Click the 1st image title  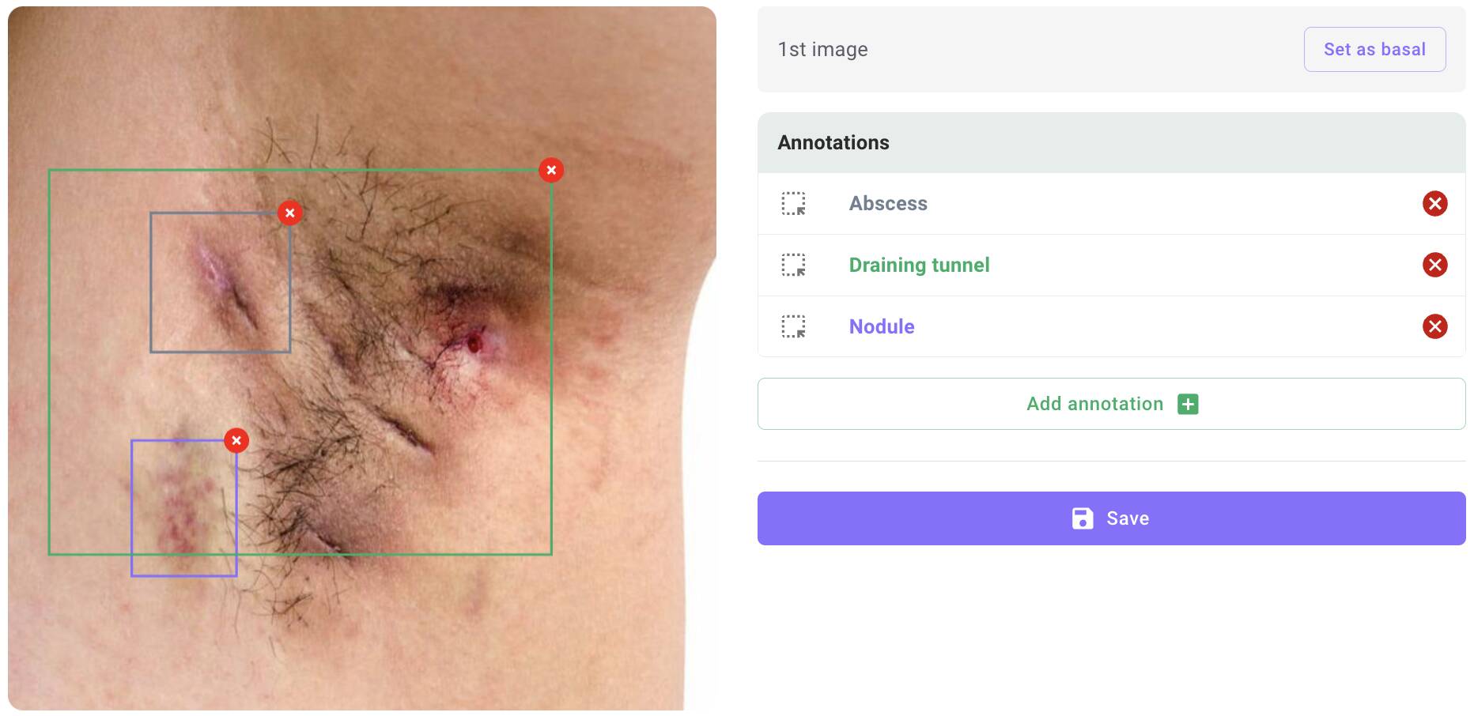(x=822, y=49)
